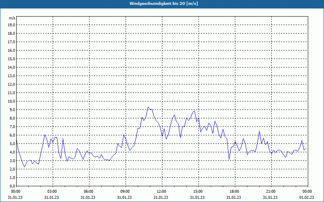Select the "31.01.23" date under 09:00

124,198
